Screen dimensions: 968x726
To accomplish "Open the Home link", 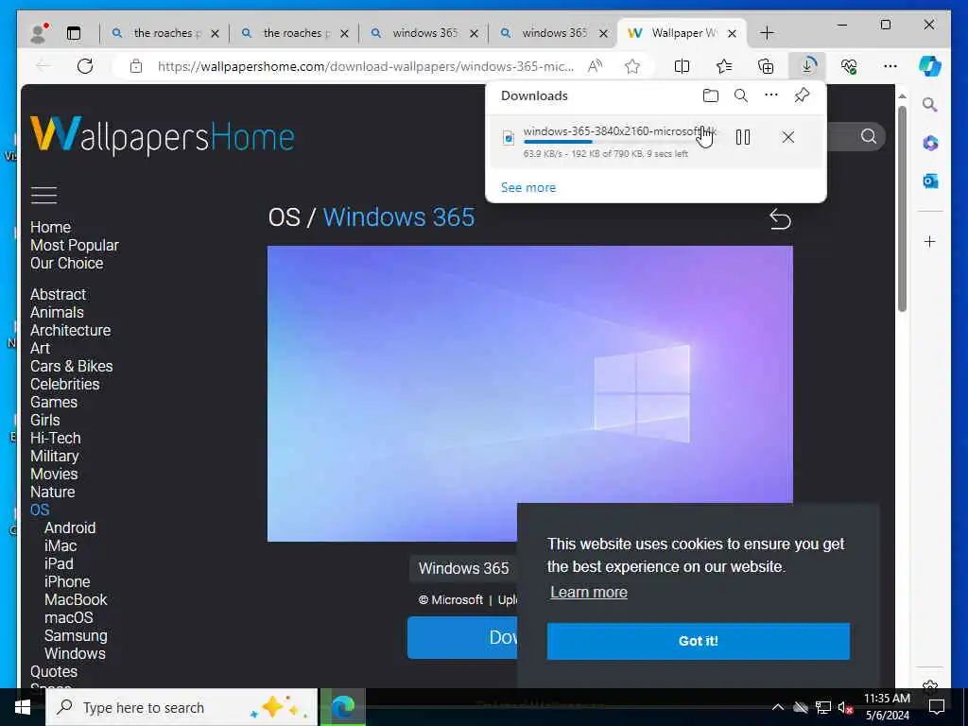I will 51,227.
